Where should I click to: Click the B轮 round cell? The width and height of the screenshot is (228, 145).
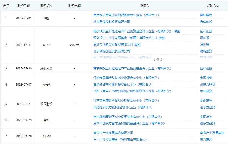pyautogui.click(x=46, y=18)
